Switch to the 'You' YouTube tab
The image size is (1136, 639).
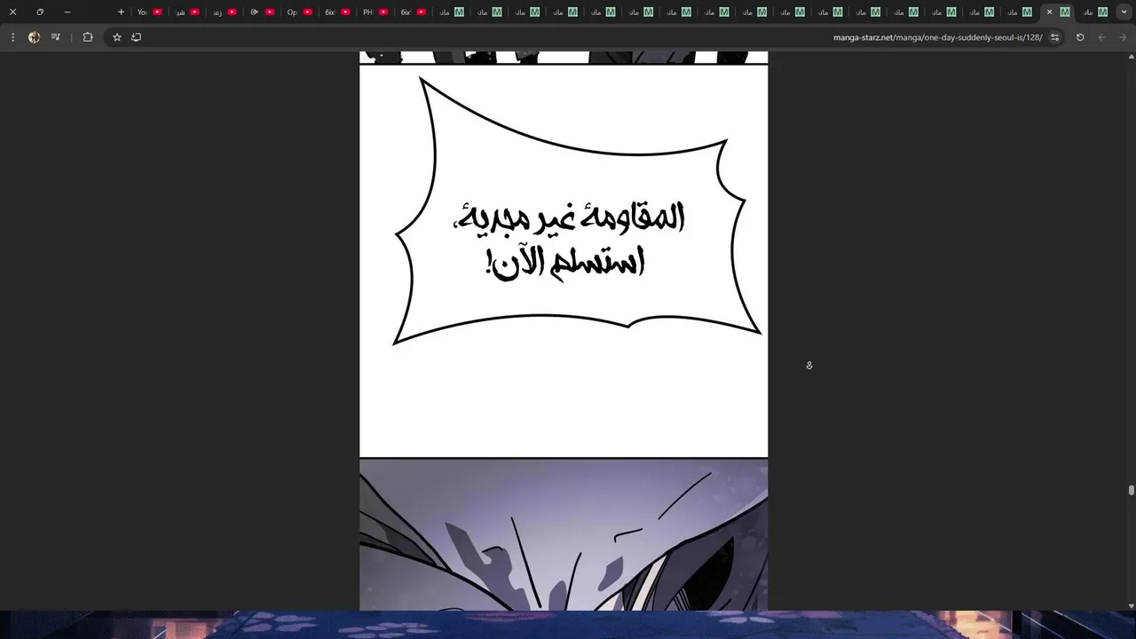[x=149, y=12]
